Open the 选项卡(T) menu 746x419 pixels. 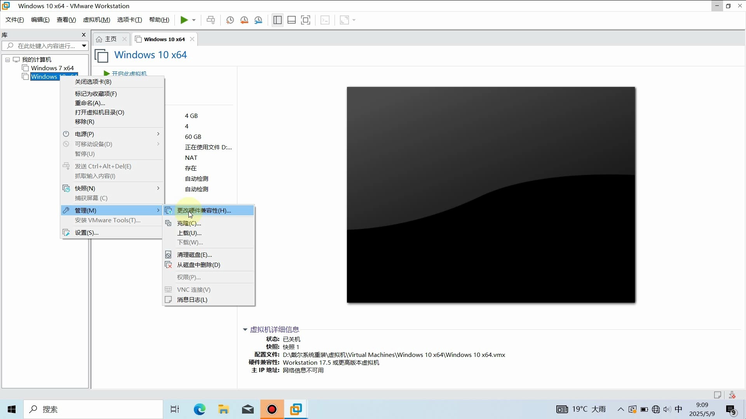(x=130, y=20)
